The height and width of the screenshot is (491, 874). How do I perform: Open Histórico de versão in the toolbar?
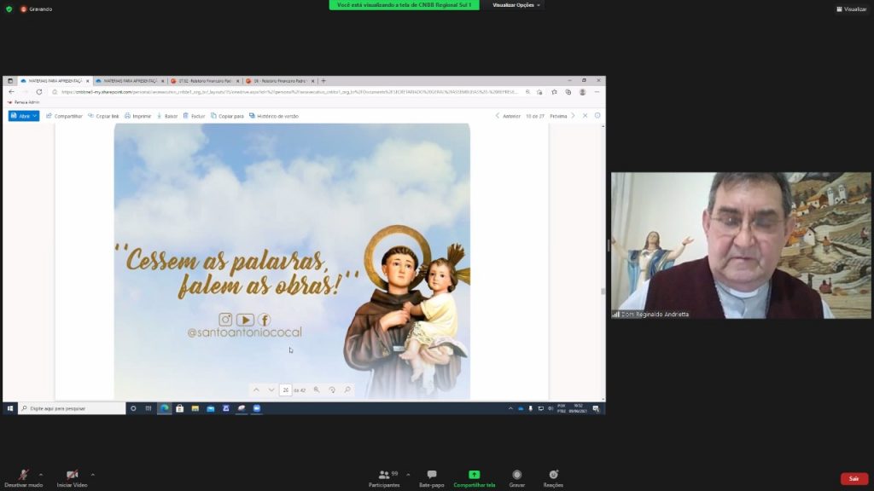coord(274,116)
